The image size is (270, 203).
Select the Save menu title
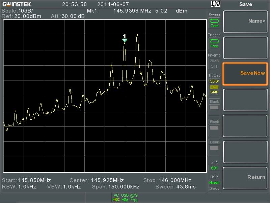click(246, 4)
